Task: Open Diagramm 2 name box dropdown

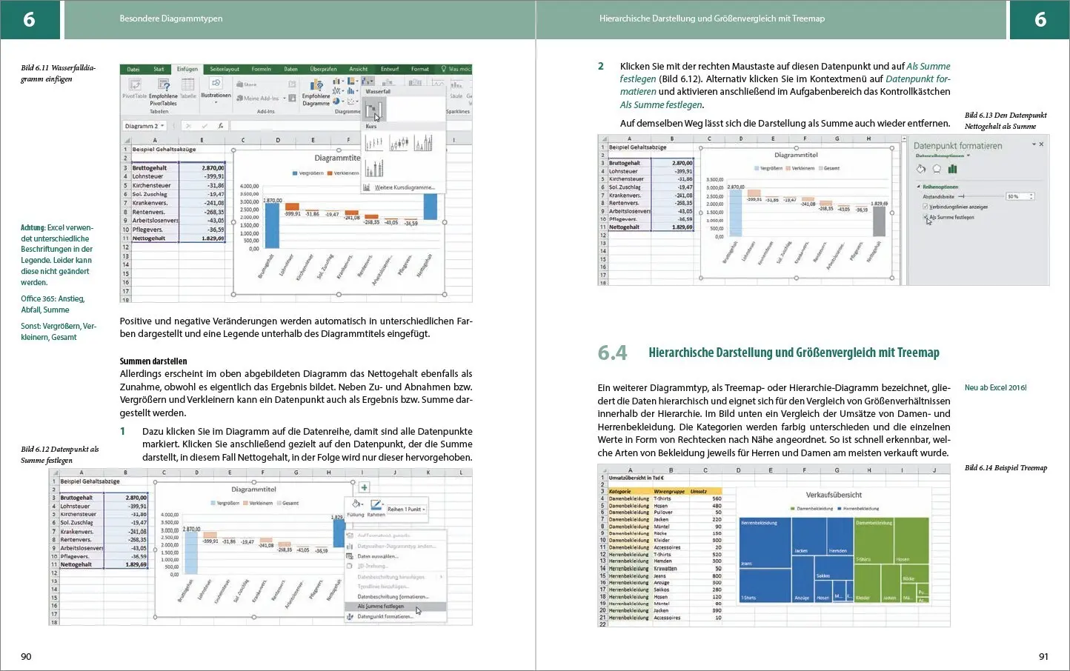Action: (162, 126)
